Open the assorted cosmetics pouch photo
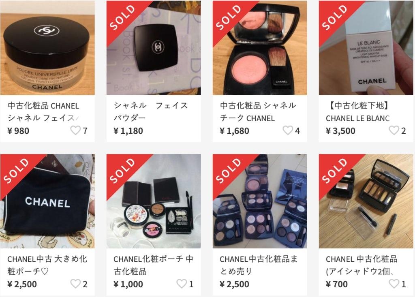This screenshot has height=297, width=415. click(154, 201)
